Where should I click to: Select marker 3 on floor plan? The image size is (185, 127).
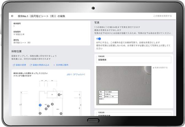pyautogui.click(x=52, y=104)
